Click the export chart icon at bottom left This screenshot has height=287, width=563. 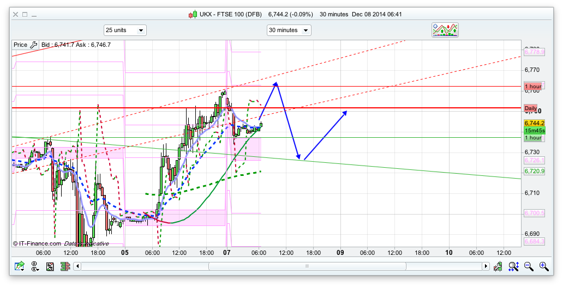(20, 266)
